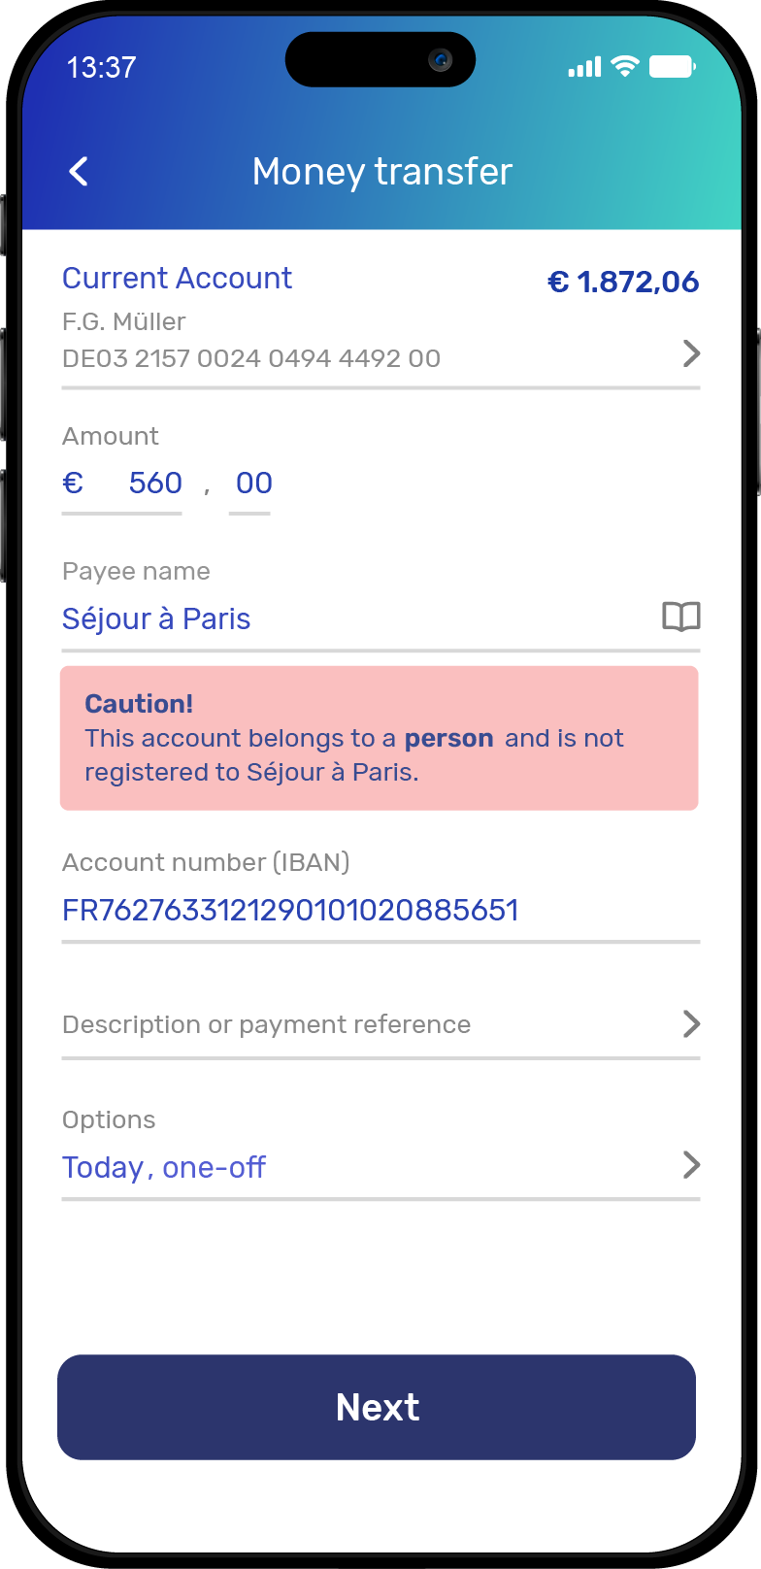Select the Today, one-off option

(164, 1167)
